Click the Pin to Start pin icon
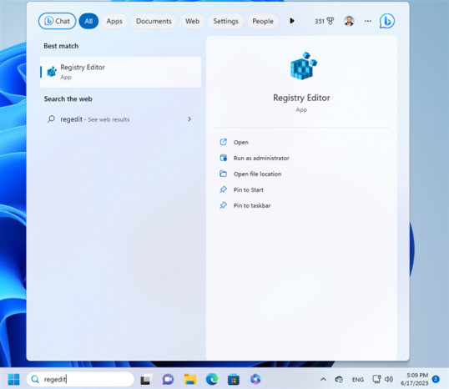449x389 pixels. click(x=223, y=189)
